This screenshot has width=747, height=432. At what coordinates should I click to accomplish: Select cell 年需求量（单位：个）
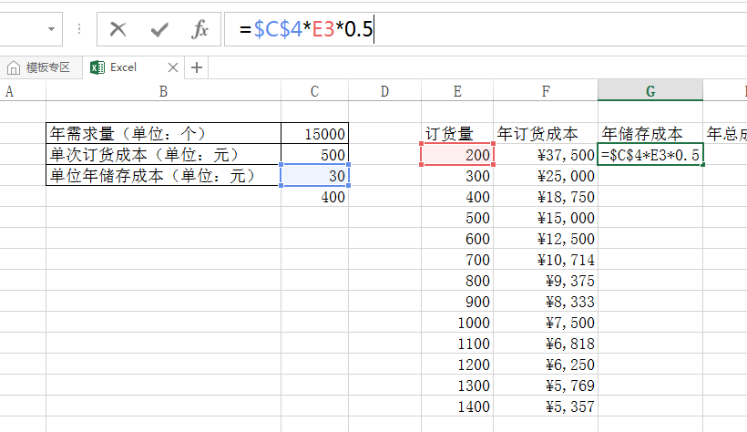click(163, 133)
